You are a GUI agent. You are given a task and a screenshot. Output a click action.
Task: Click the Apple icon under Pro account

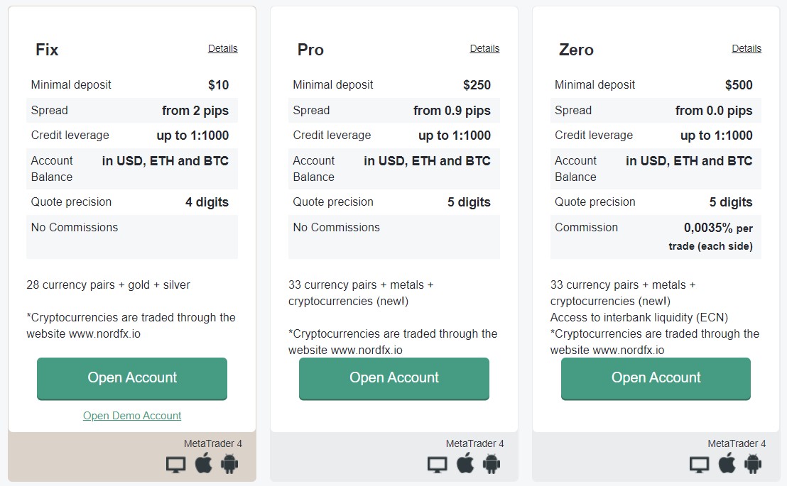click(465, 463)
